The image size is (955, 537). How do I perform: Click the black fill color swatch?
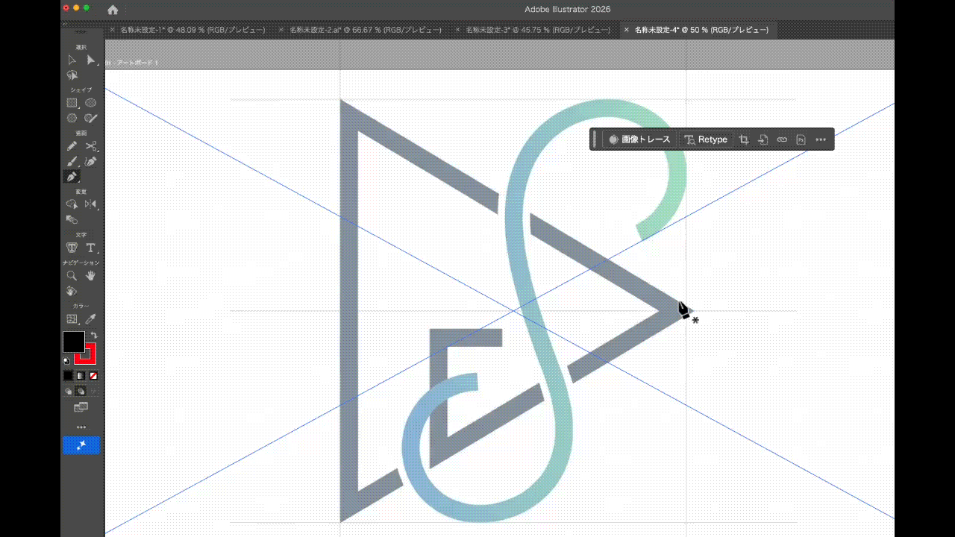73,342
